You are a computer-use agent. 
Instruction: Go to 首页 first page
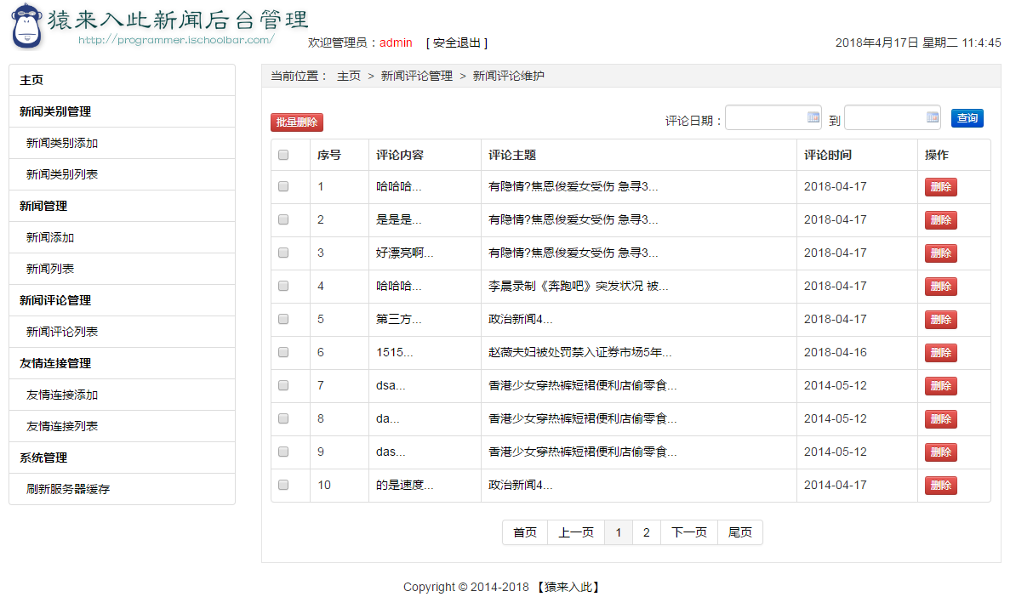(x=525, y=532)
